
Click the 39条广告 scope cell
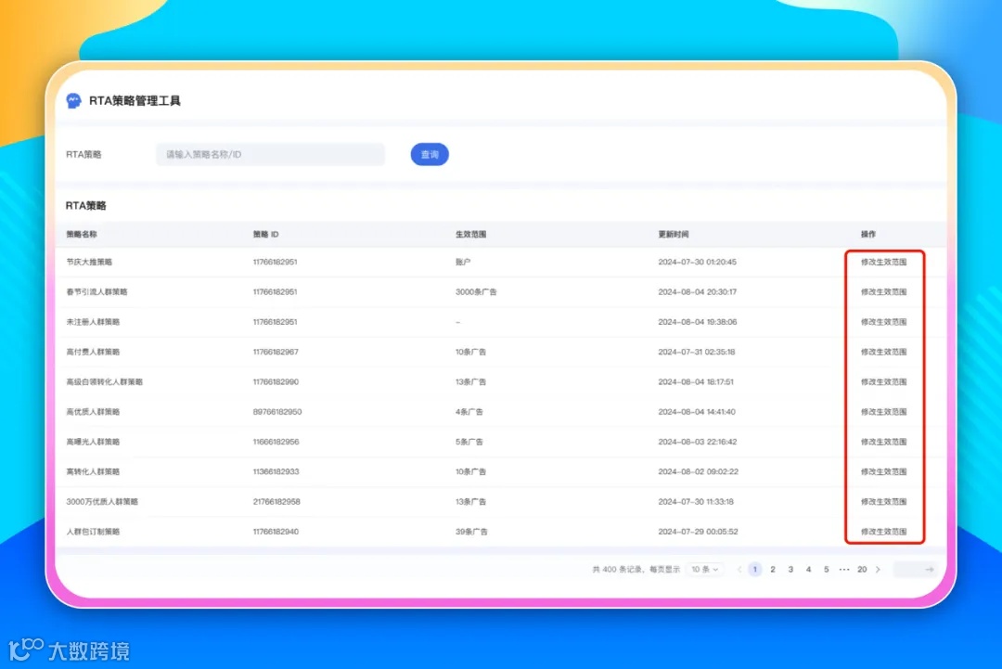pyautogui.click(x=471, y=532)
